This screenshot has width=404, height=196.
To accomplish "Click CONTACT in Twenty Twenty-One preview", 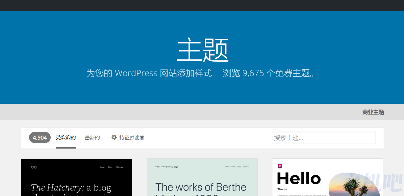I will coord(246,167).
